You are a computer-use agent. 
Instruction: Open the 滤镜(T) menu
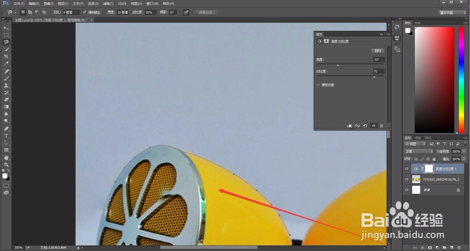pos(108,4)
